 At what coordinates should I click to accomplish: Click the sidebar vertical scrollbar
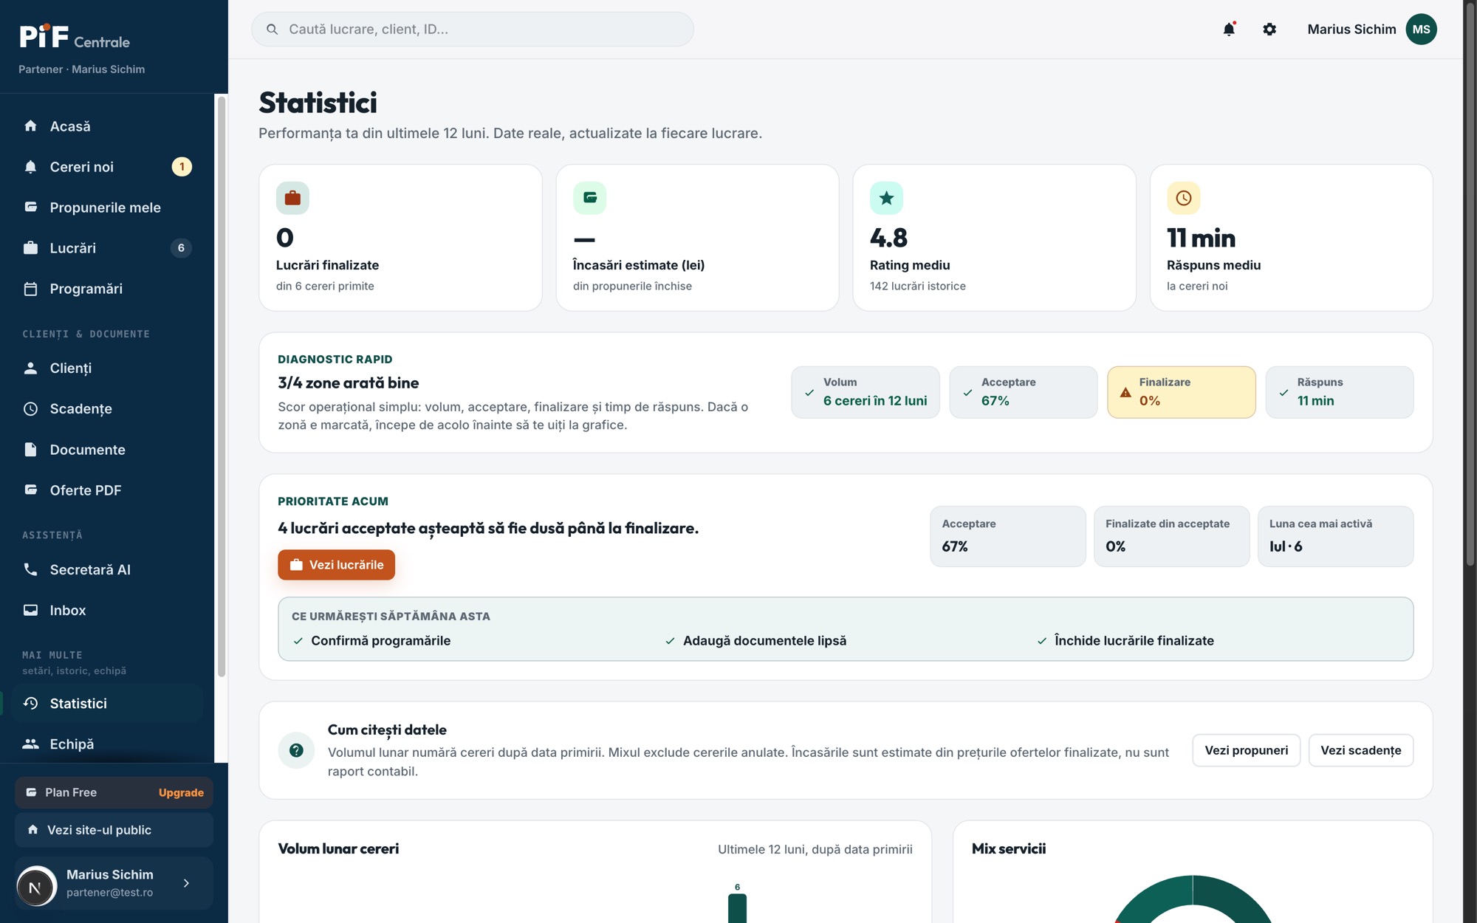coord(221,386)
